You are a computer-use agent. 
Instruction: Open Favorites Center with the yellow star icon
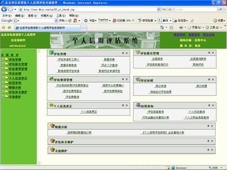point(3,27)
